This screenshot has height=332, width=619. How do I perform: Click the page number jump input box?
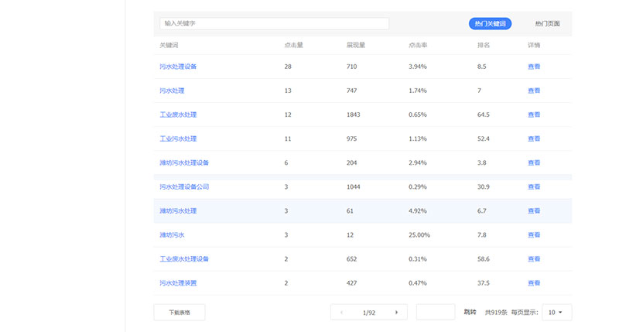coord(436,313)
